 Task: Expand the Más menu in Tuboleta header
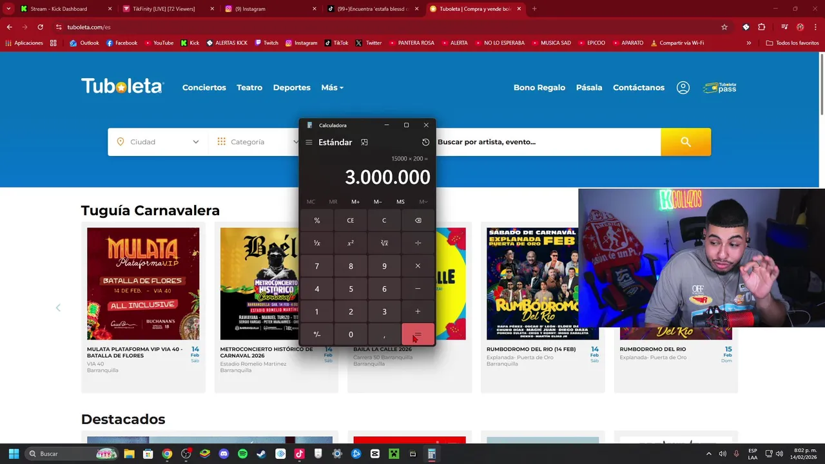[333, 88]
